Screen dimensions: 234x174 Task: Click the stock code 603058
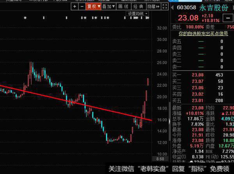pyautogui.click(x=186, y=7)
